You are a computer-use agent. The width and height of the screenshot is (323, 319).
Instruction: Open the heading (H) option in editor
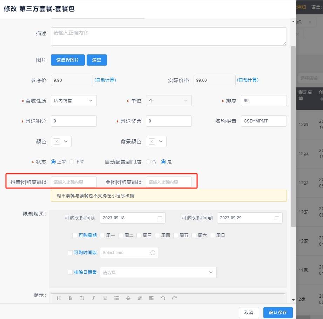pyautogui.click(x=59, y=298)
